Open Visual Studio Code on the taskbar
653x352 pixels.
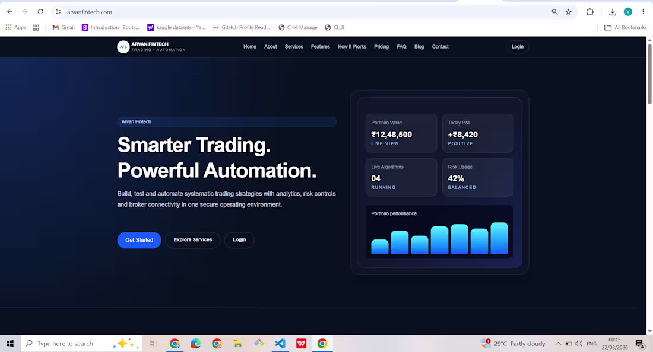point(280,344)
